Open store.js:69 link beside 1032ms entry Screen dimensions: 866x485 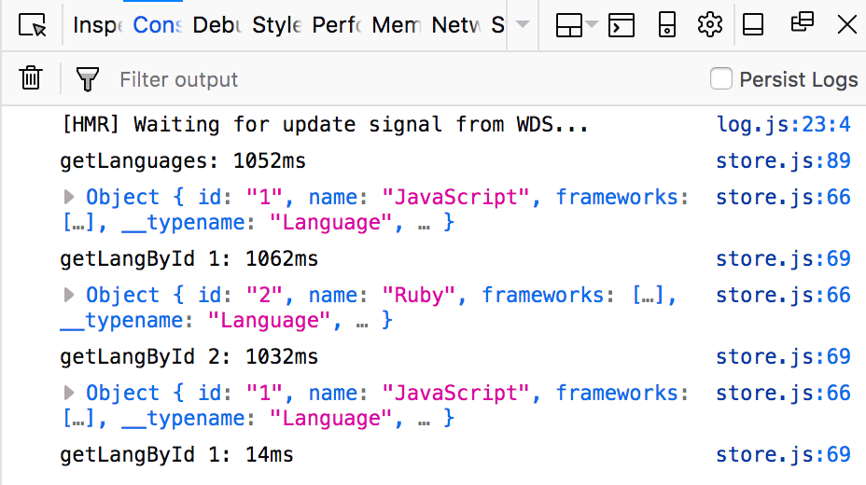783,356
